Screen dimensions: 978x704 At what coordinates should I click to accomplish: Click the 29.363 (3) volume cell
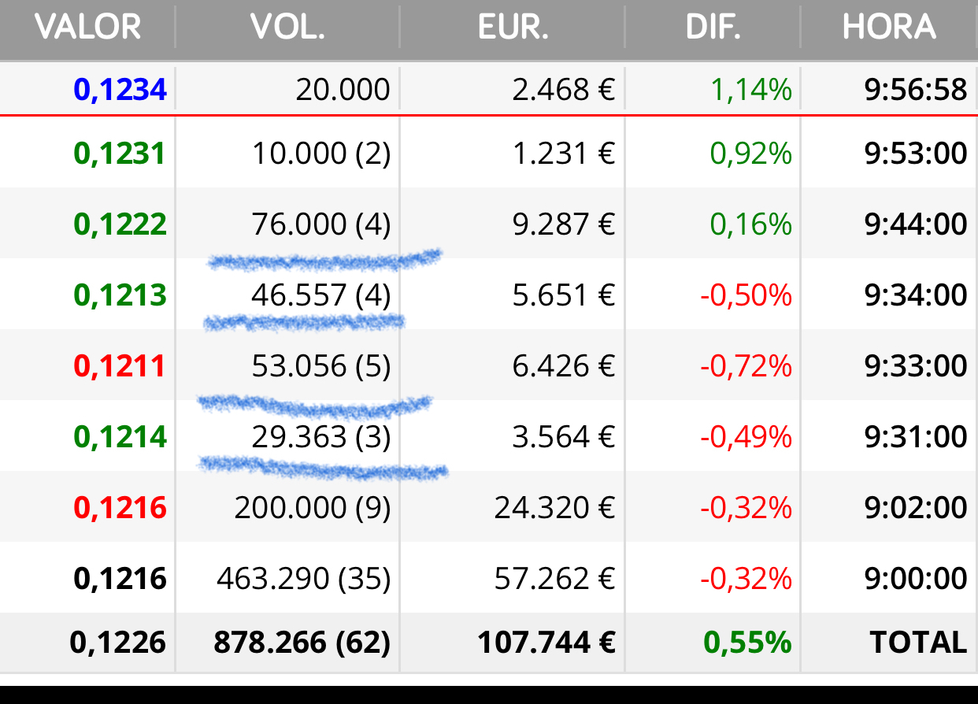click(x=320, y=437)
